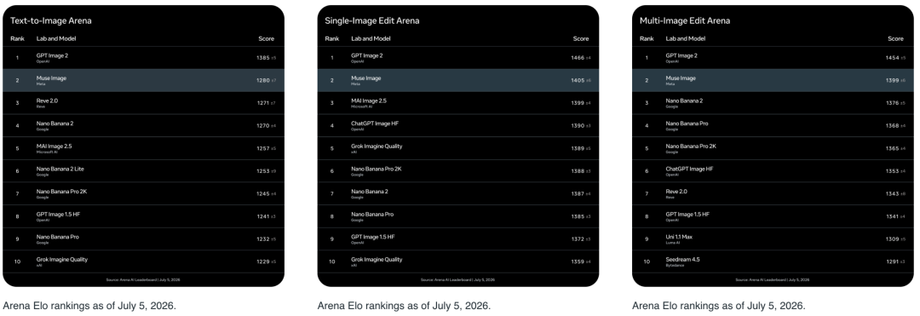Click score 1466 for GPT Image 2
The width and height of the screenshot is (920, 316).
click(577, 58)
